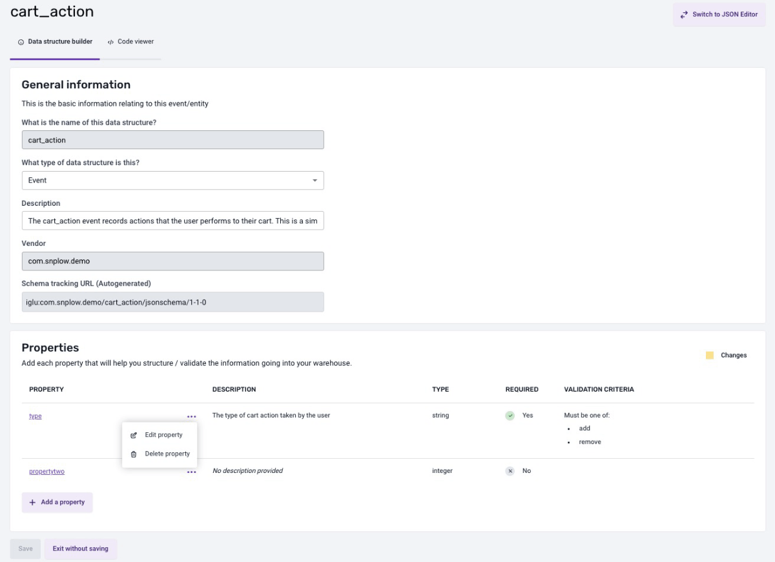The height and width of the screenshot is (562, 775).
Task: Click the swap arrows icon in Switch to JSON Editor
Action: tap(684, 14)
